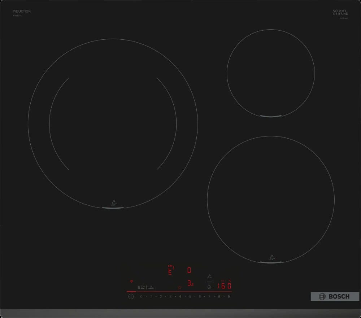Select power level 8 on the slider

(x=219, y=297)
